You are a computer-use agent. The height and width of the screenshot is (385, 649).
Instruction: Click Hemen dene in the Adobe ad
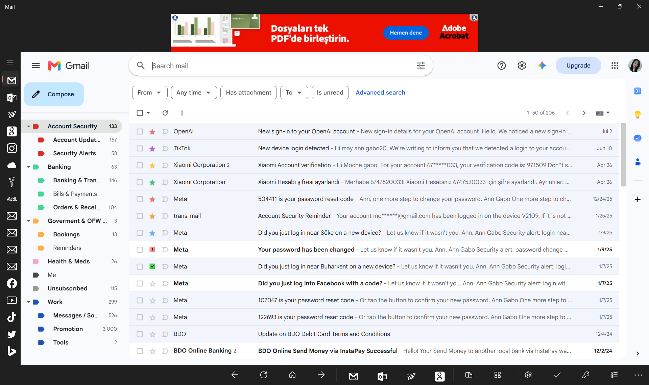pyautogui.click(x=406, y=33)
